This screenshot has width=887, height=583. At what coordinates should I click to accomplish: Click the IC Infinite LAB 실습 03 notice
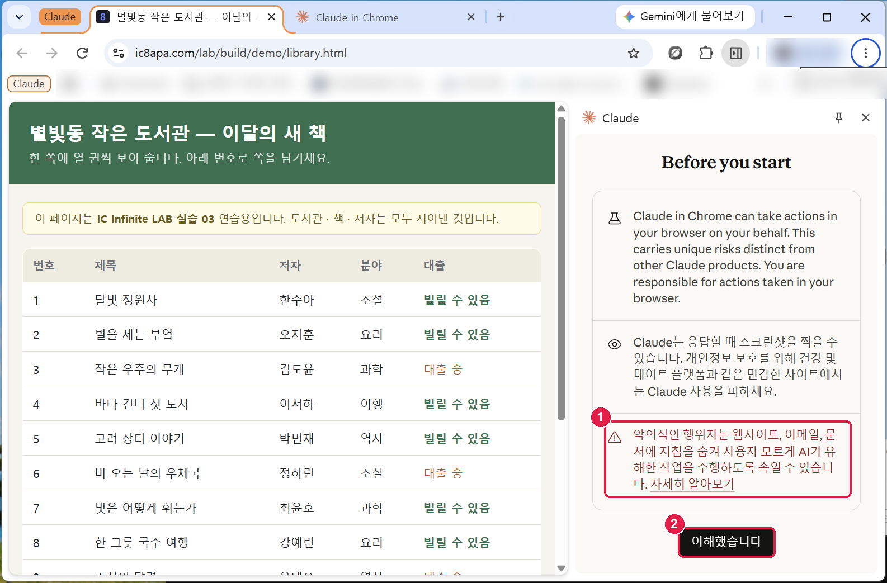(x=282, y=219)
